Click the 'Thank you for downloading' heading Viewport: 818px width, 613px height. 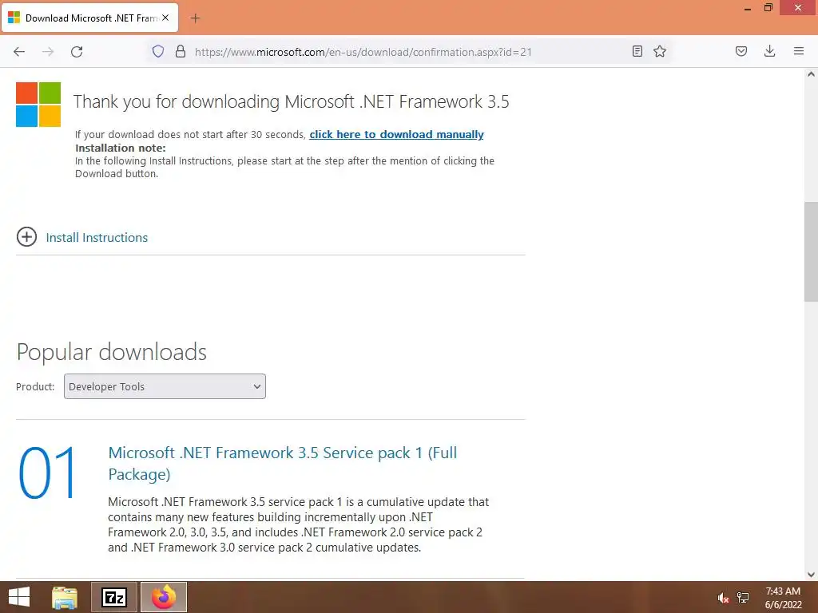coord(291,101)
